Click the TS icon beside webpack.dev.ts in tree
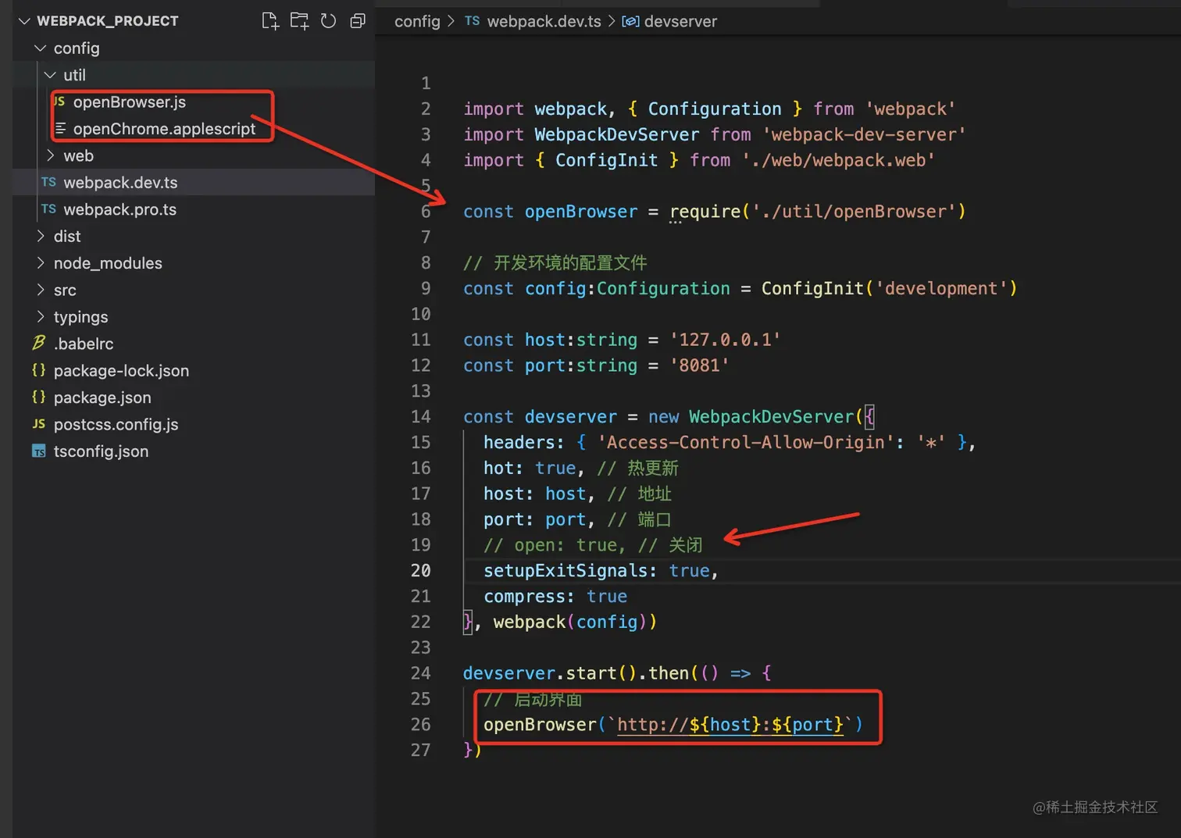 coord(48,182)
